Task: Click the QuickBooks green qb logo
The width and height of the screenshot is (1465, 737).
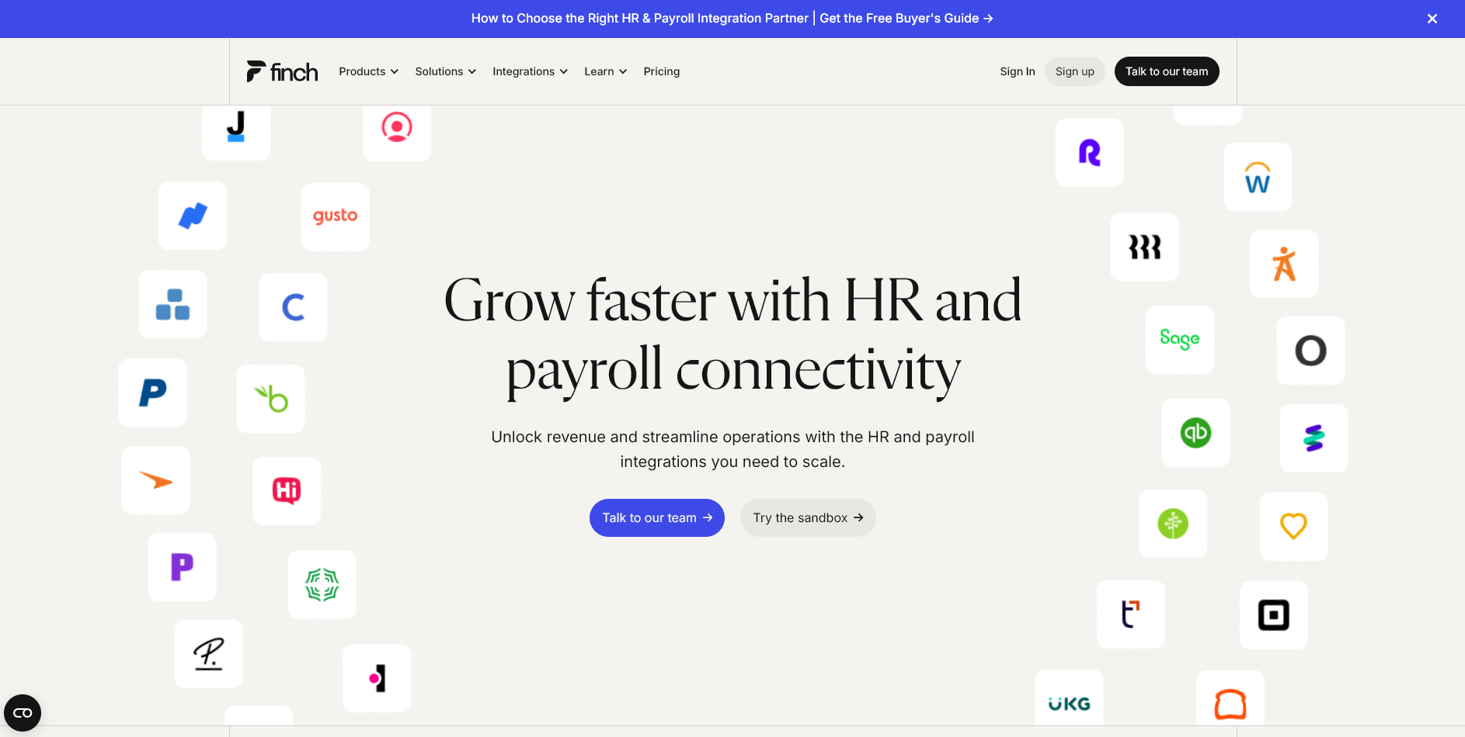Action: (x=1196, y=433)
